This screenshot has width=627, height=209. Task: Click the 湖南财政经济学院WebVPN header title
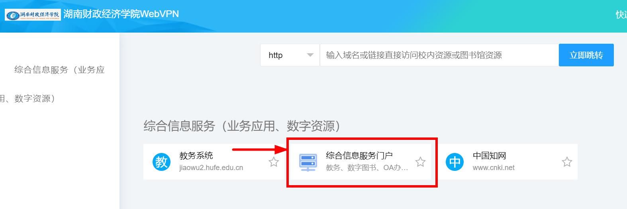tap(121, 14)
